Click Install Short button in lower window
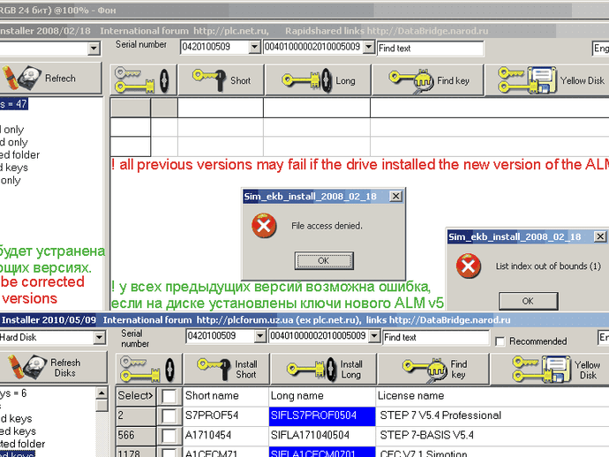The width and height of the screenshot is (609, 457). tap(227, 370)
